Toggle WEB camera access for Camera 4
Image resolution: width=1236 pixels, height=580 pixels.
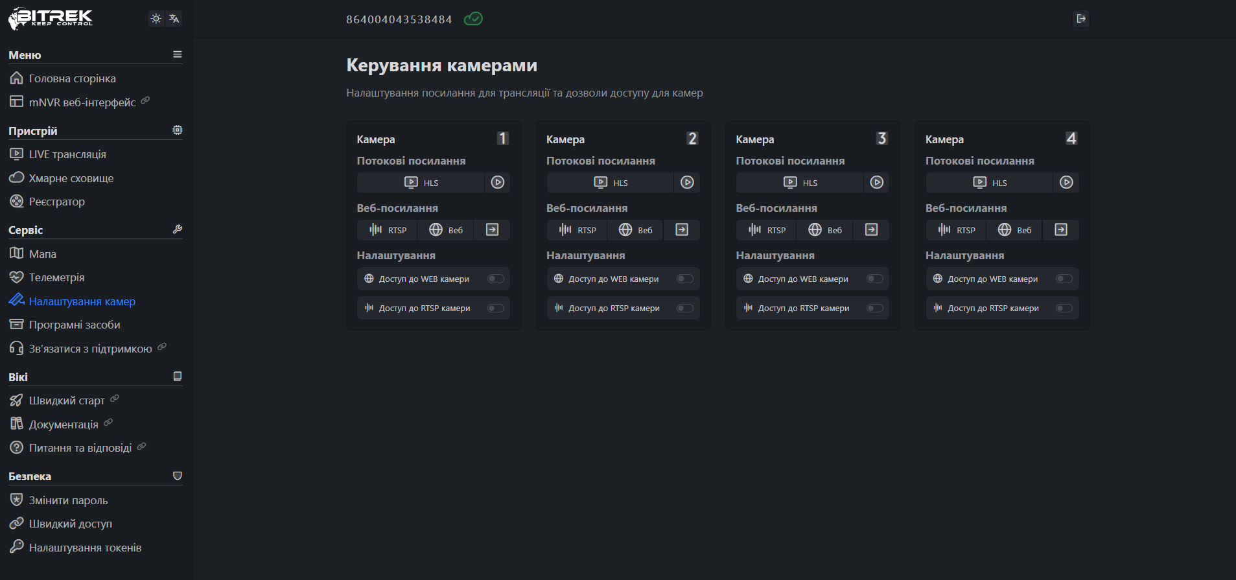pyautogui.click(x=1064, y=279)
